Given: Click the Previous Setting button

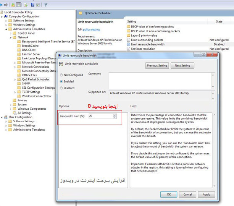Looking at the screenshot, I should click(x=157, y=66).
